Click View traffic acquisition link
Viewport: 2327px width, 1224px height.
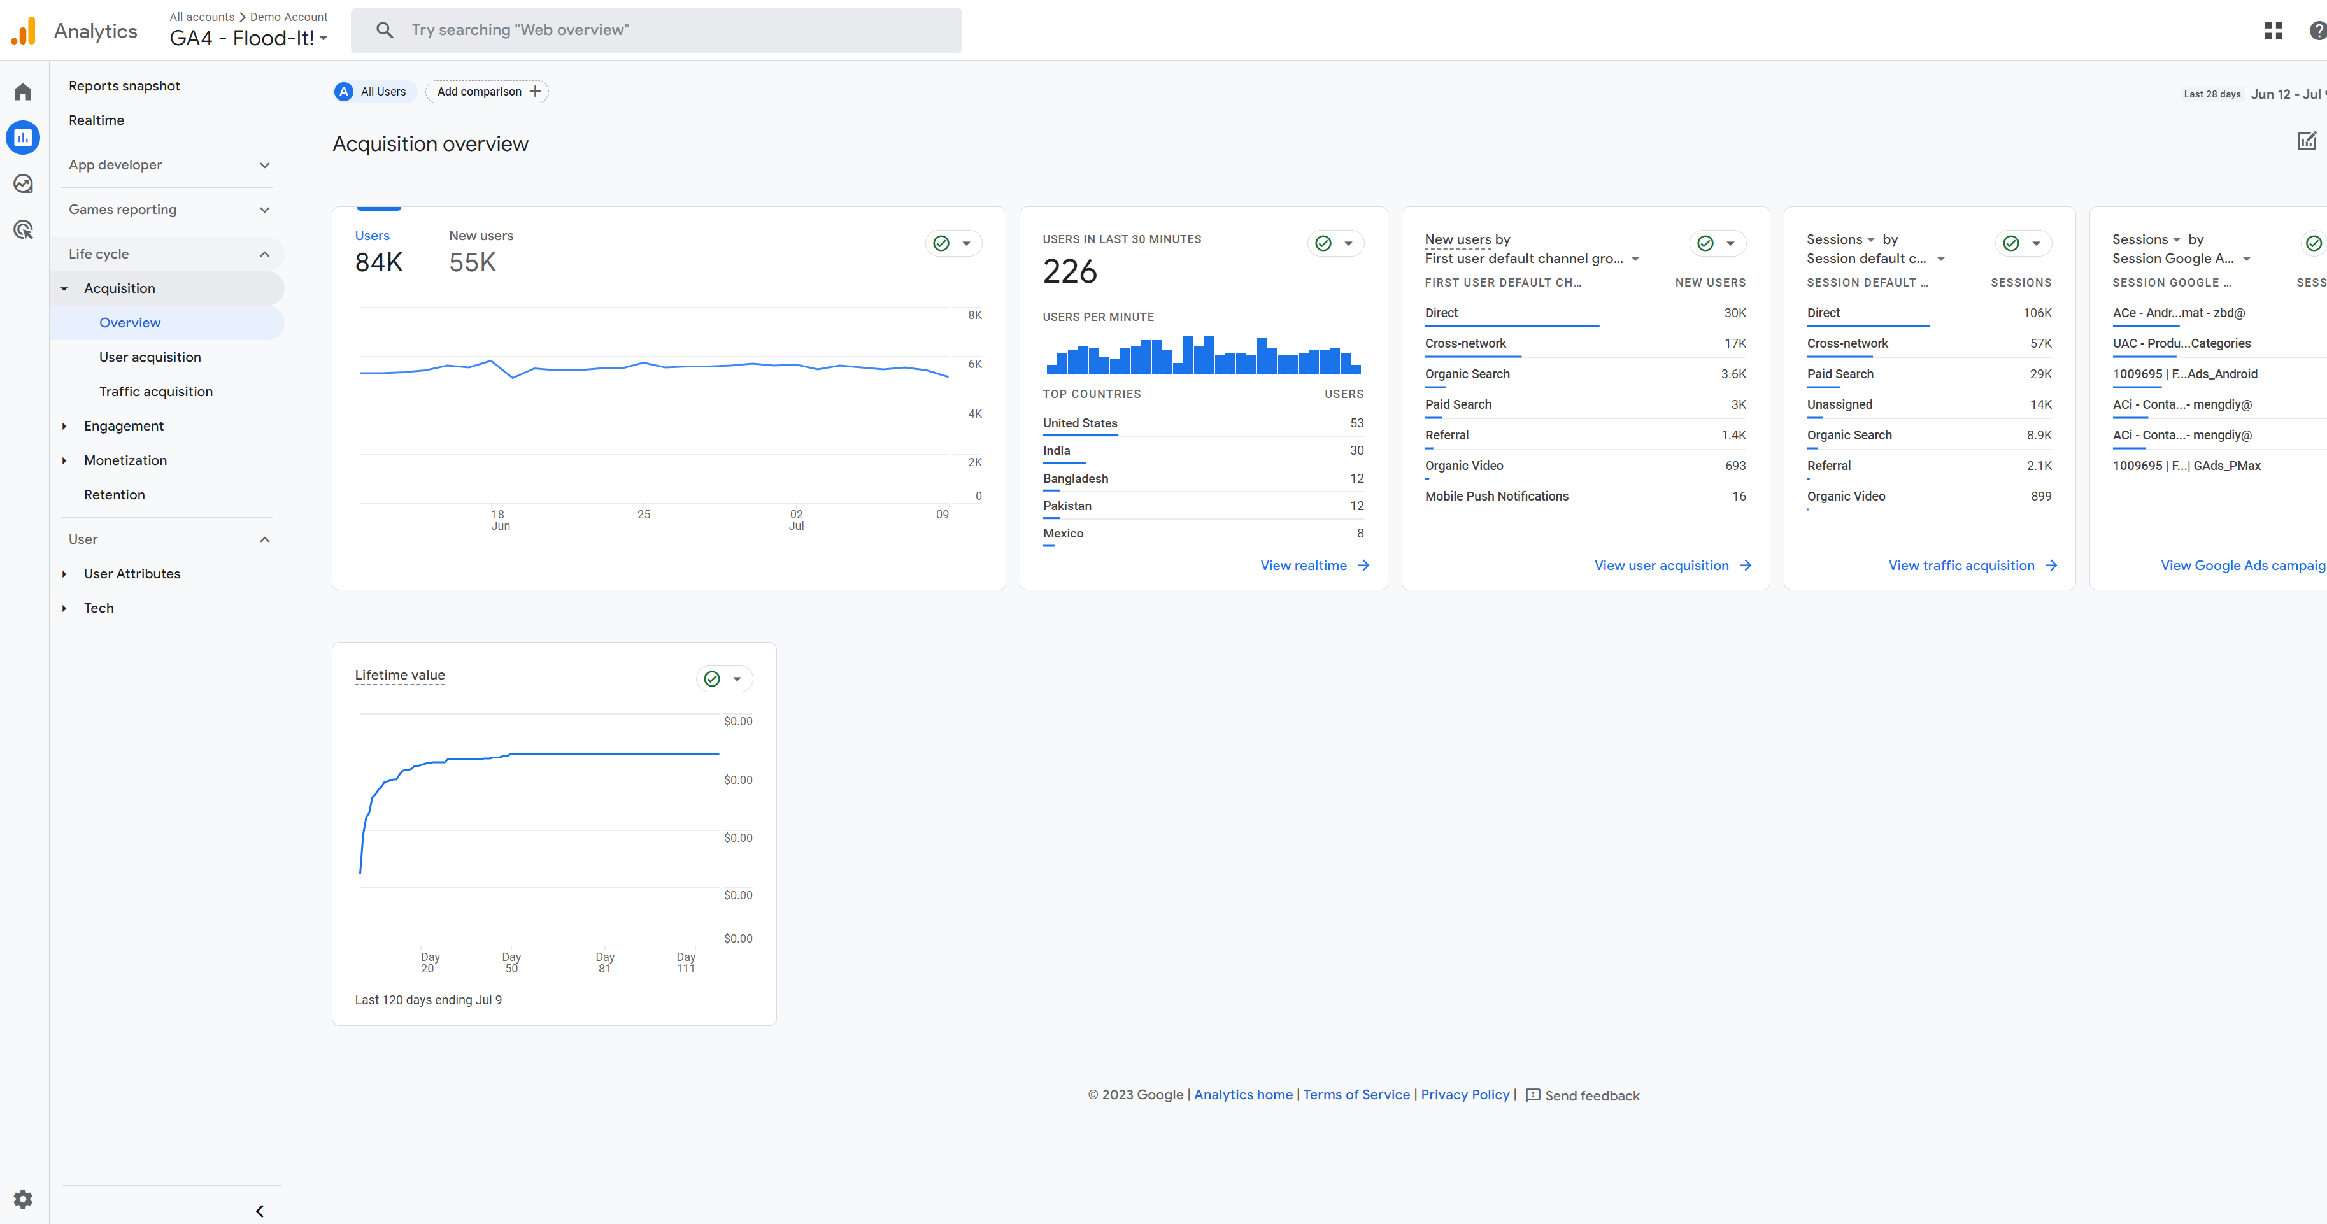(x=1973, y=566)
